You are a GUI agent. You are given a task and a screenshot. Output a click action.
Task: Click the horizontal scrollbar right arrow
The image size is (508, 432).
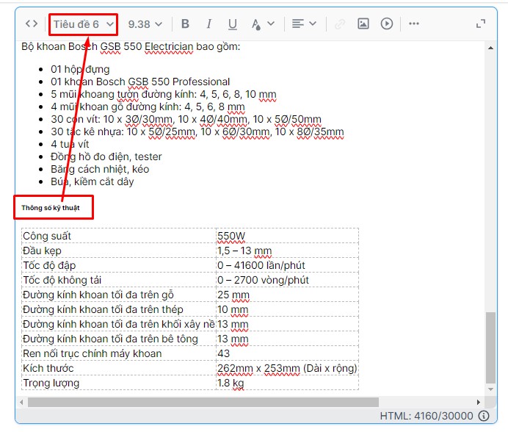pos(479,402)
